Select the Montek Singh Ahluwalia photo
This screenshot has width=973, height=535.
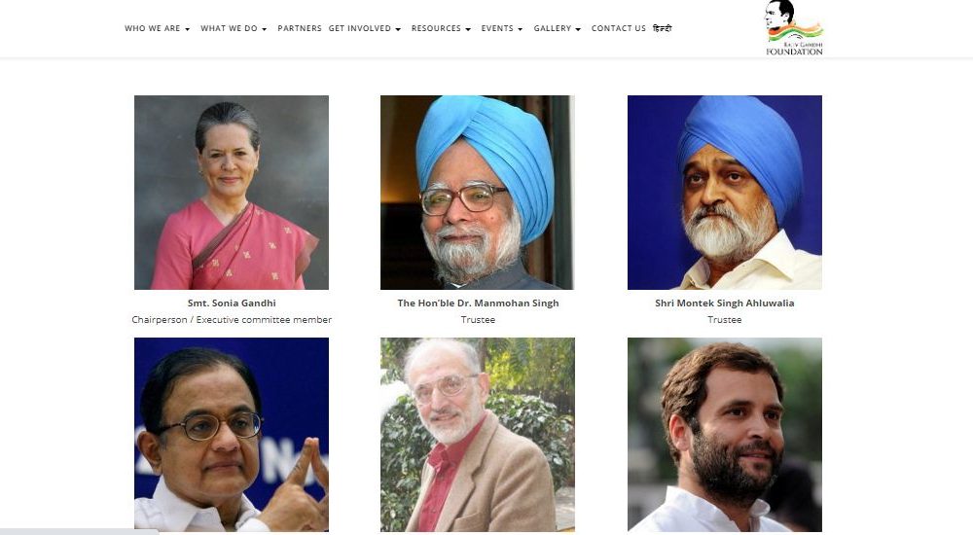(x=725, y=193)
